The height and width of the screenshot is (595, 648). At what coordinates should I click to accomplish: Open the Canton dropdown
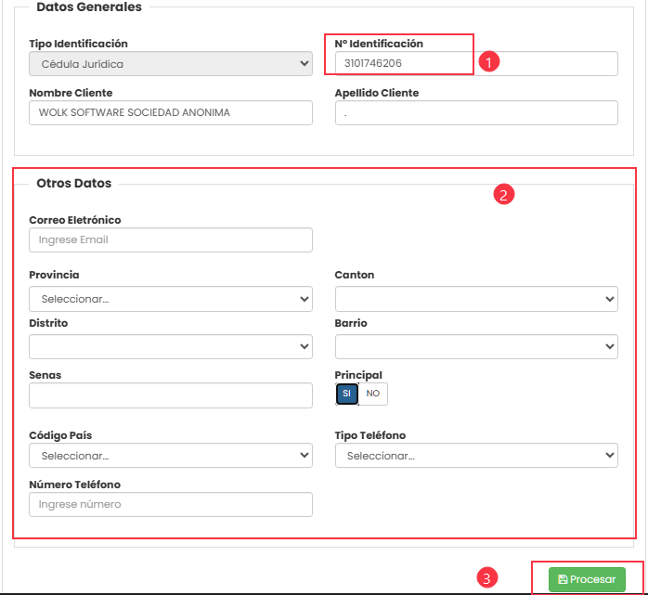point(476,299)
